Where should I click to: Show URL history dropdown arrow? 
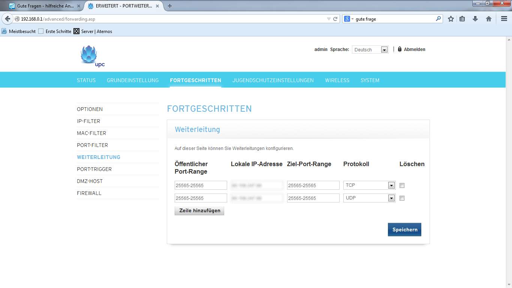click(329, 19)
